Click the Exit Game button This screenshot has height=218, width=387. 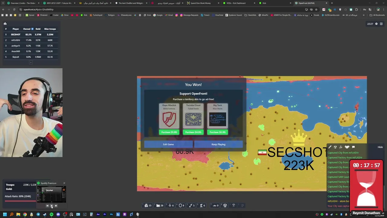click(168, 144)
